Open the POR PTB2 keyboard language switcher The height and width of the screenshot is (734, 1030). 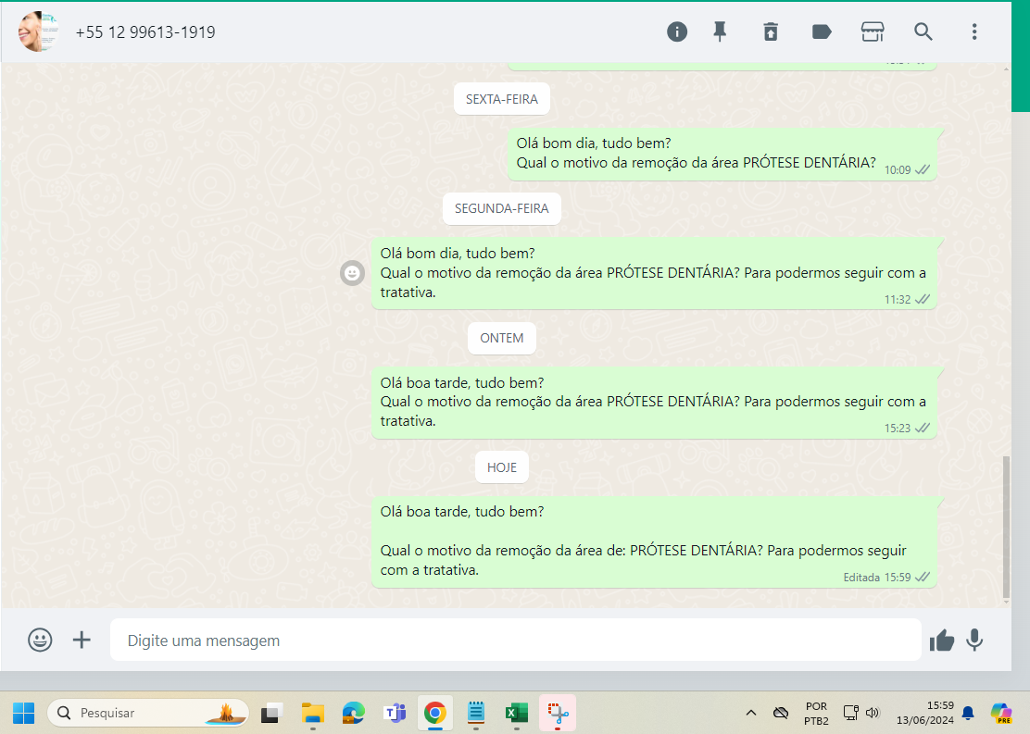pyautogui.click(x=816, y=713)
